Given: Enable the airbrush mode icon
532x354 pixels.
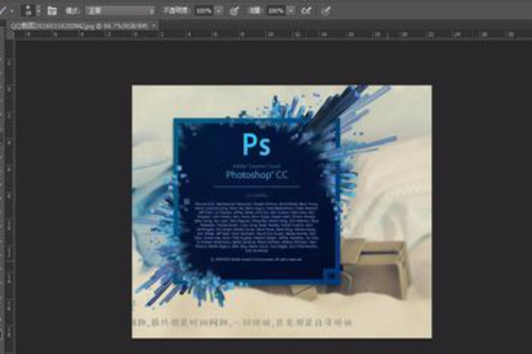Looking at the screenshot, I should tap(306, 11).
